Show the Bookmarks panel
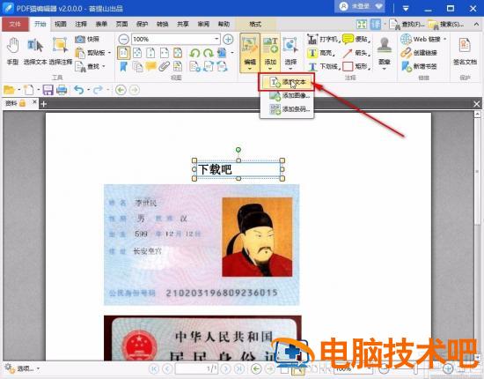 [123, 66]
